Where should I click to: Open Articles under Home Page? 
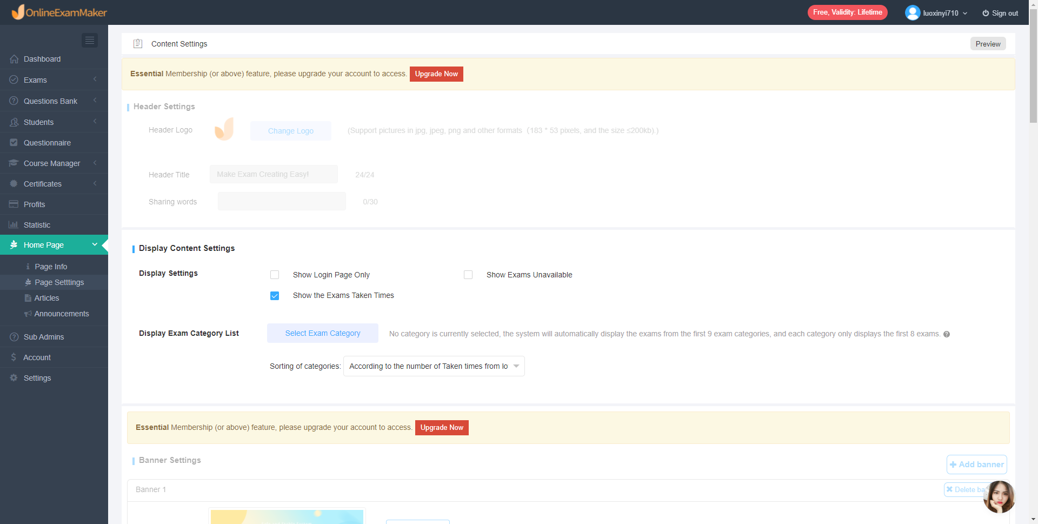[46, 298]
